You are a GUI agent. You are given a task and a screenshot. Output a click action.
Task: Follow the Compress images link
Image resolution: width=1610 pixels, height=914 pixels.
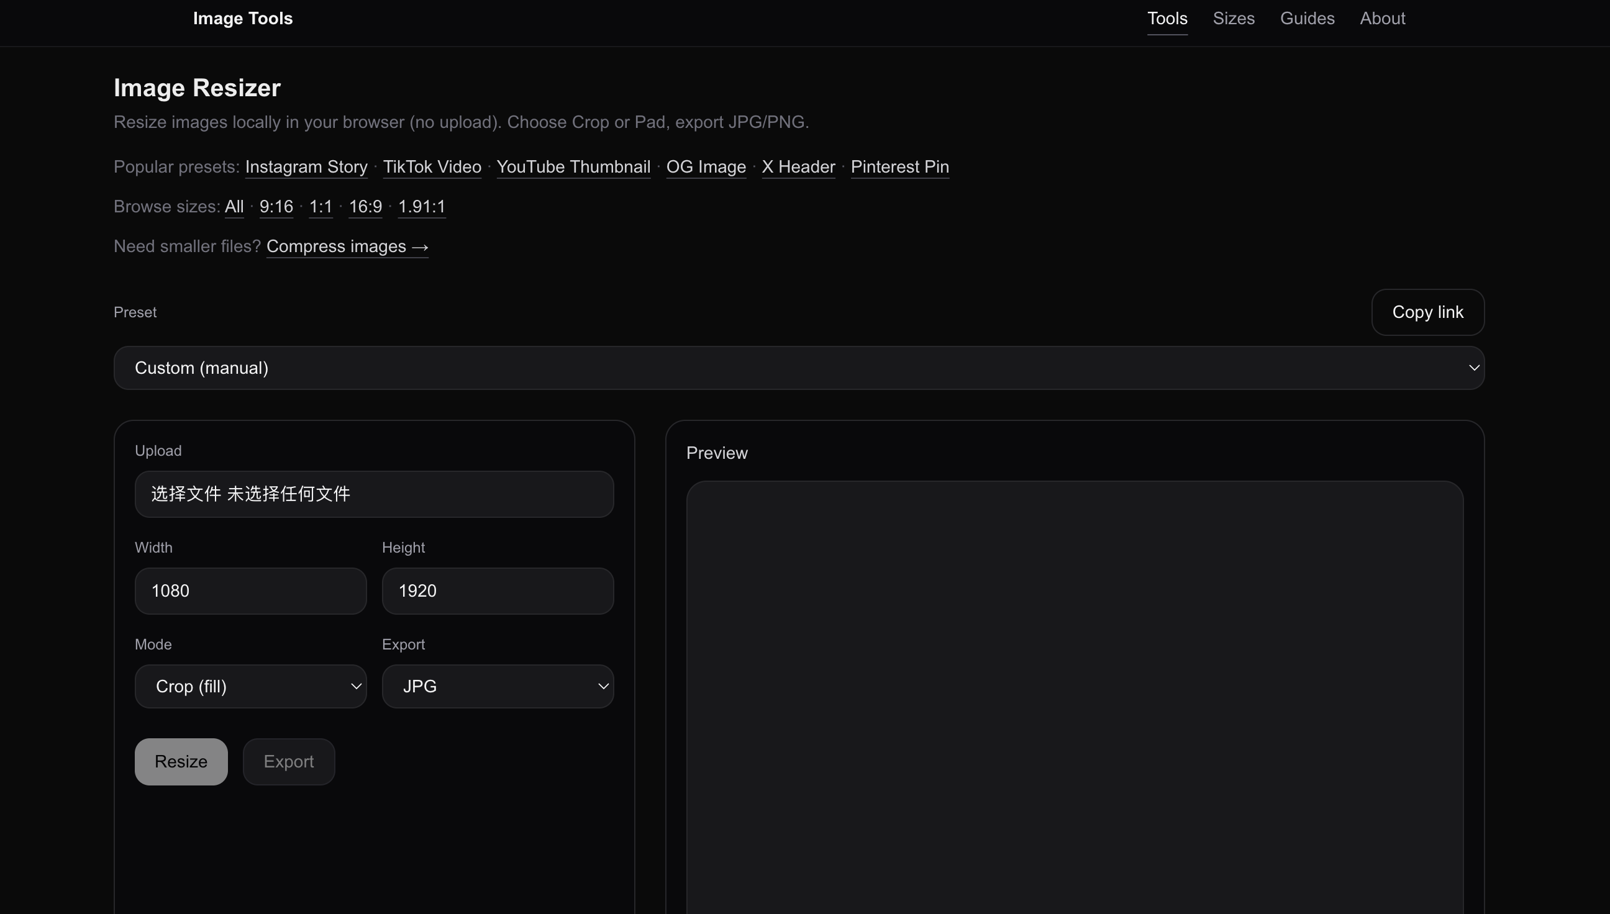point(348,246)
